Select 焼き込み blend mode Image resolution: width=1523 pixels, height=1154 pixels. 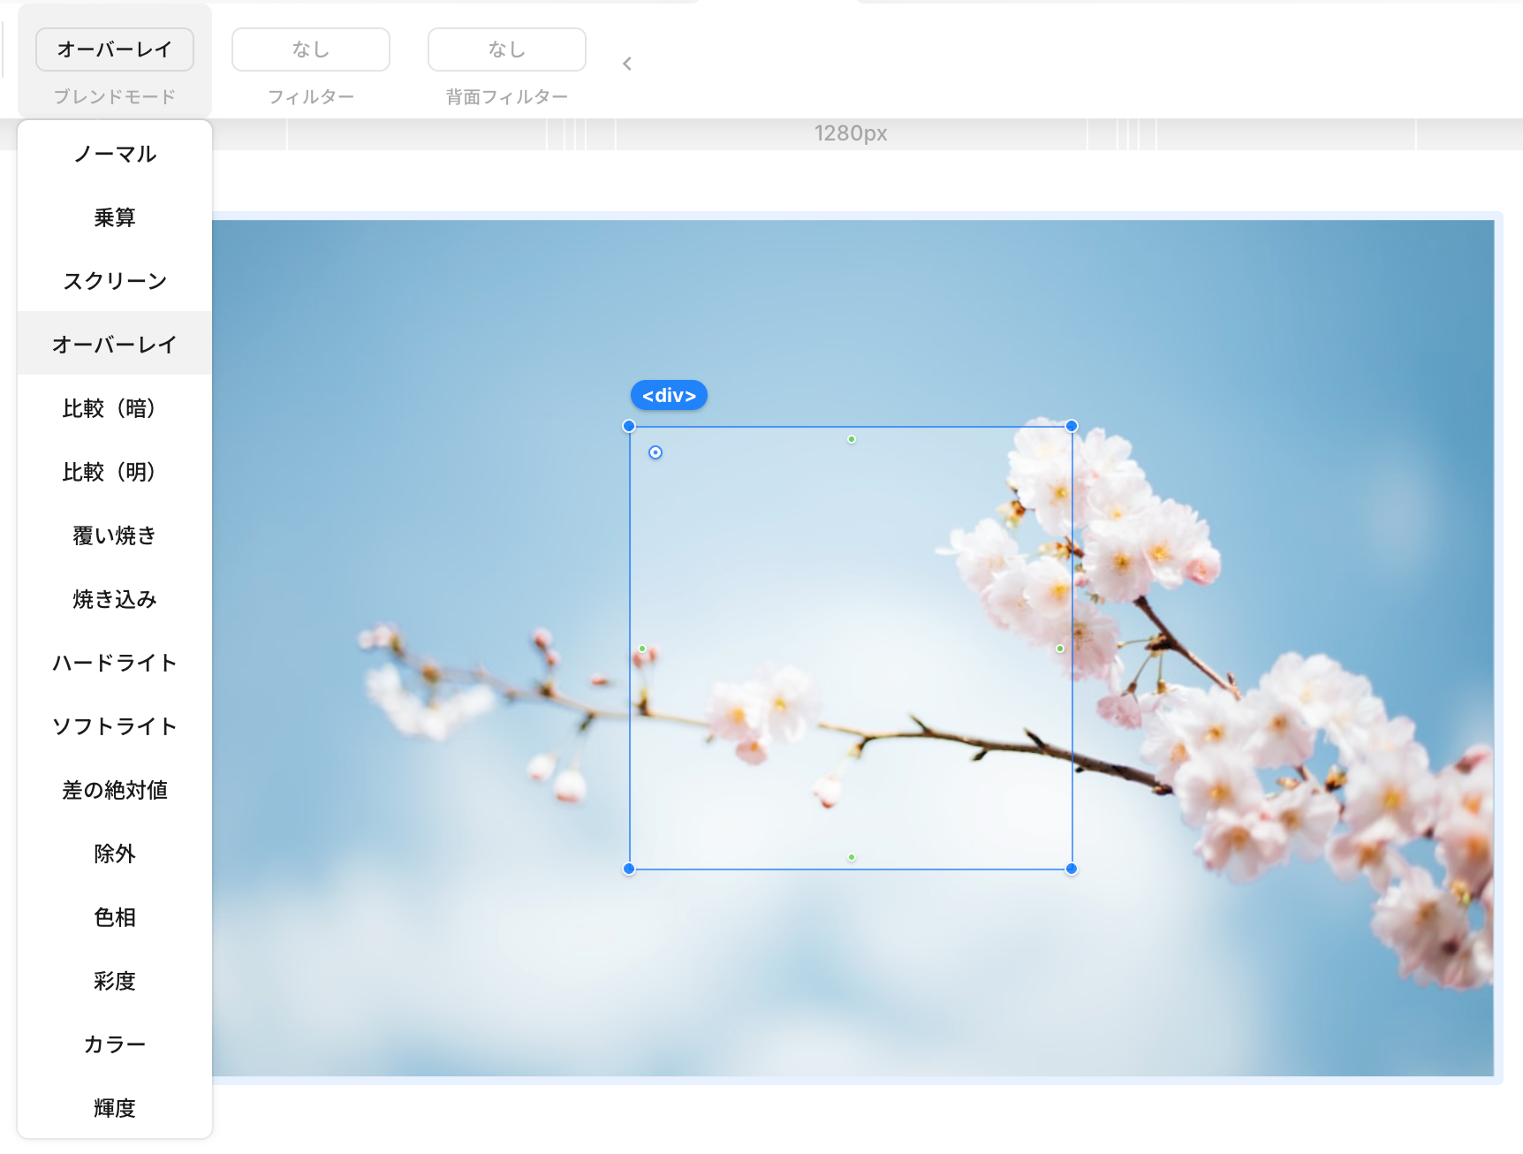tap(115, 599)
